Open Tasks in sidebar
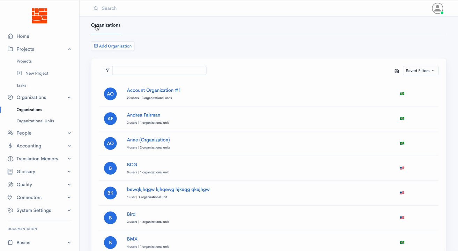This screenshot has width=458, height=251. tap(21, 85)
